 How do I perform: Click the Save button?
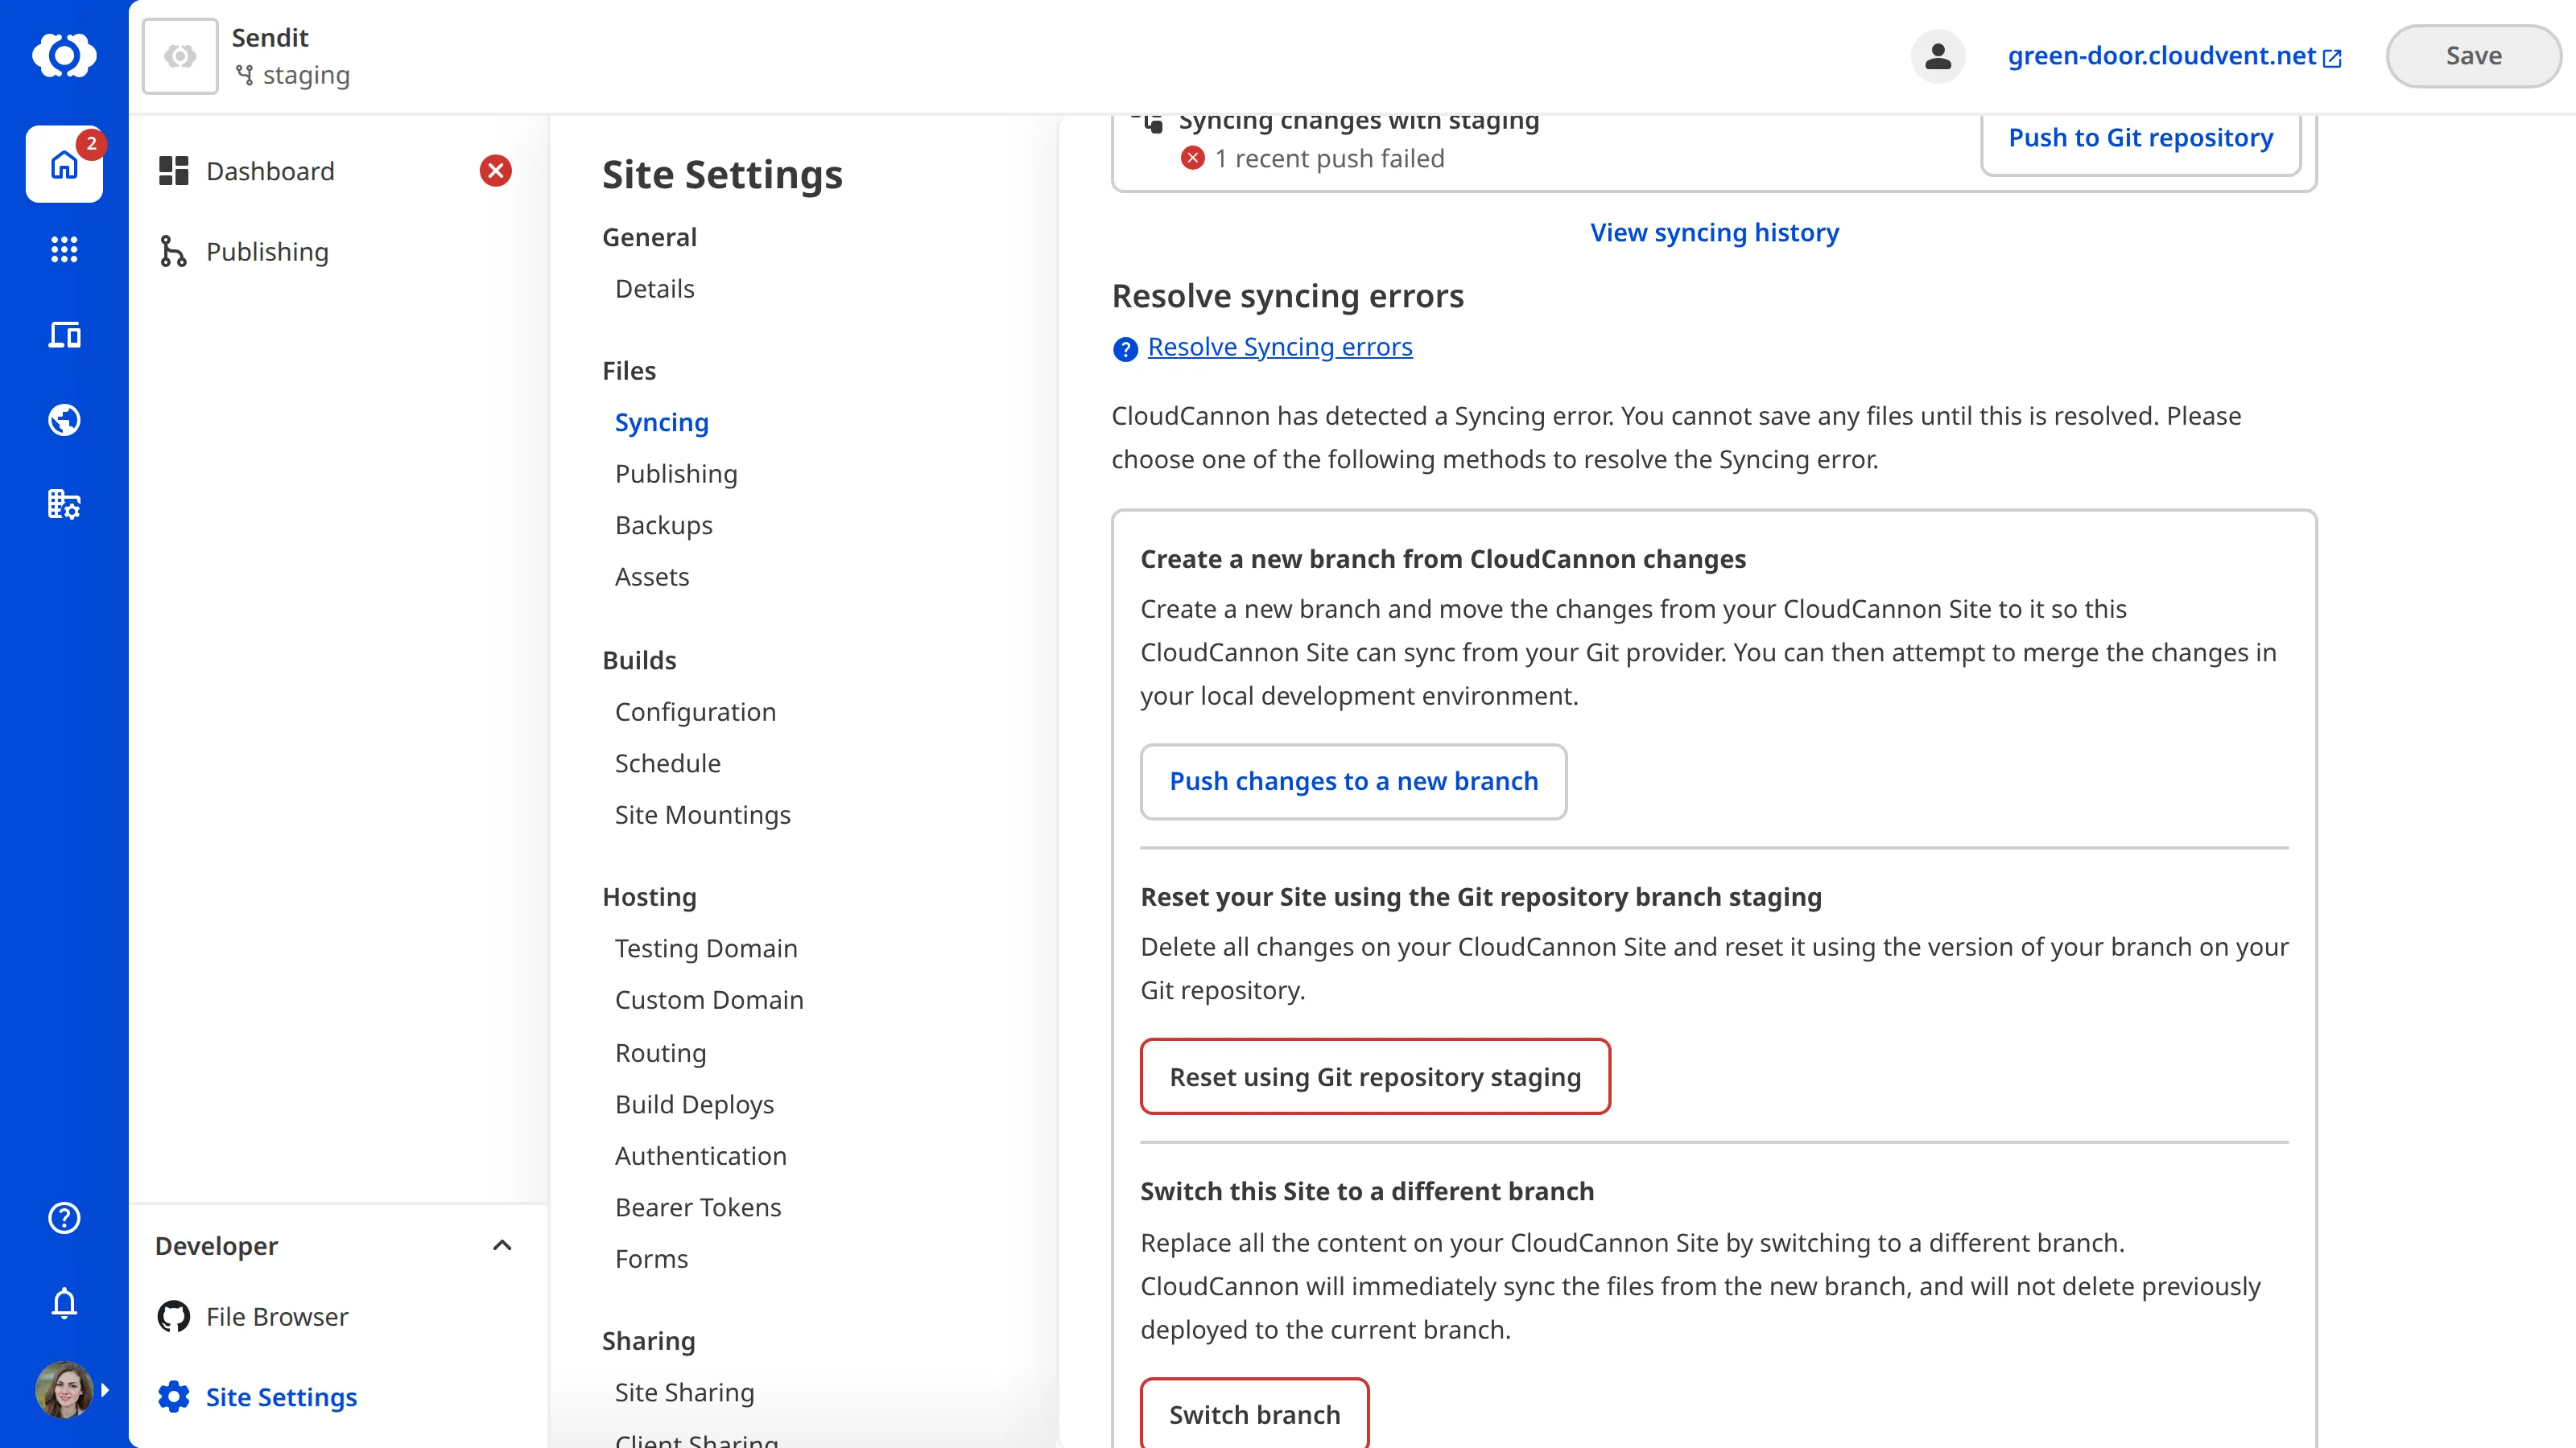[2473, 56]
